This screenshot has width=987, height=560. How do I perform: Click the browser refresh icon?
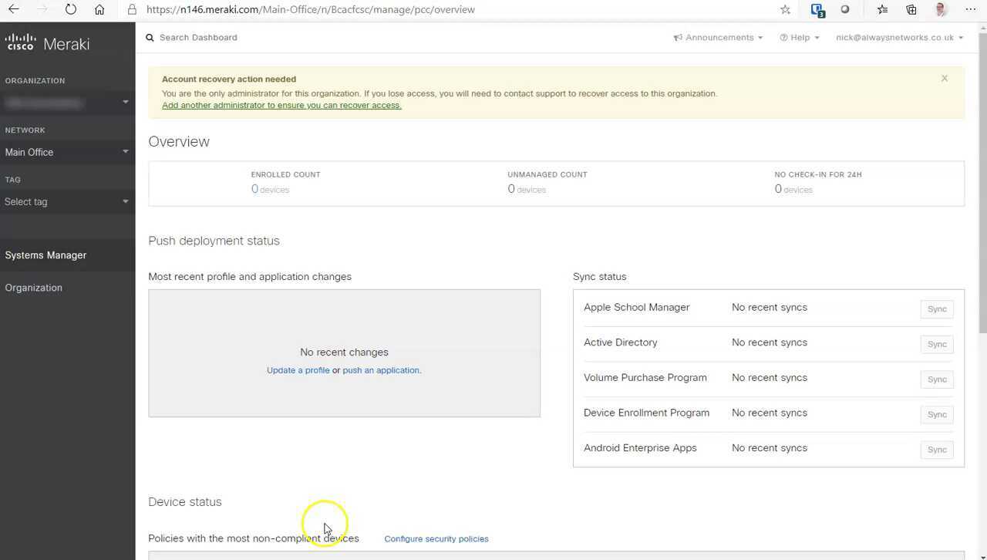(x=71, y=9)
